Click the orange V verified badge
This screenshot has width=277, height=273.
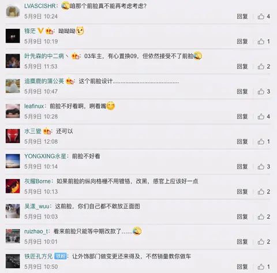[x=40, y=31]
